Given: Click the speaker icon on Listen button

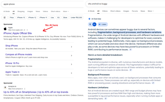Looking at the screenshot, I should coord(100,24).
